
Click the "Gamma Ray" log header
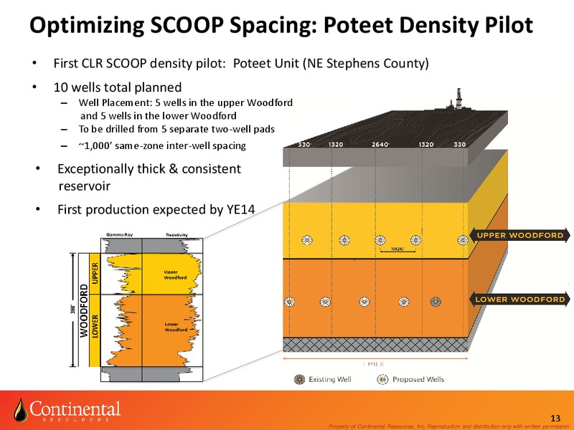point(119,235)
